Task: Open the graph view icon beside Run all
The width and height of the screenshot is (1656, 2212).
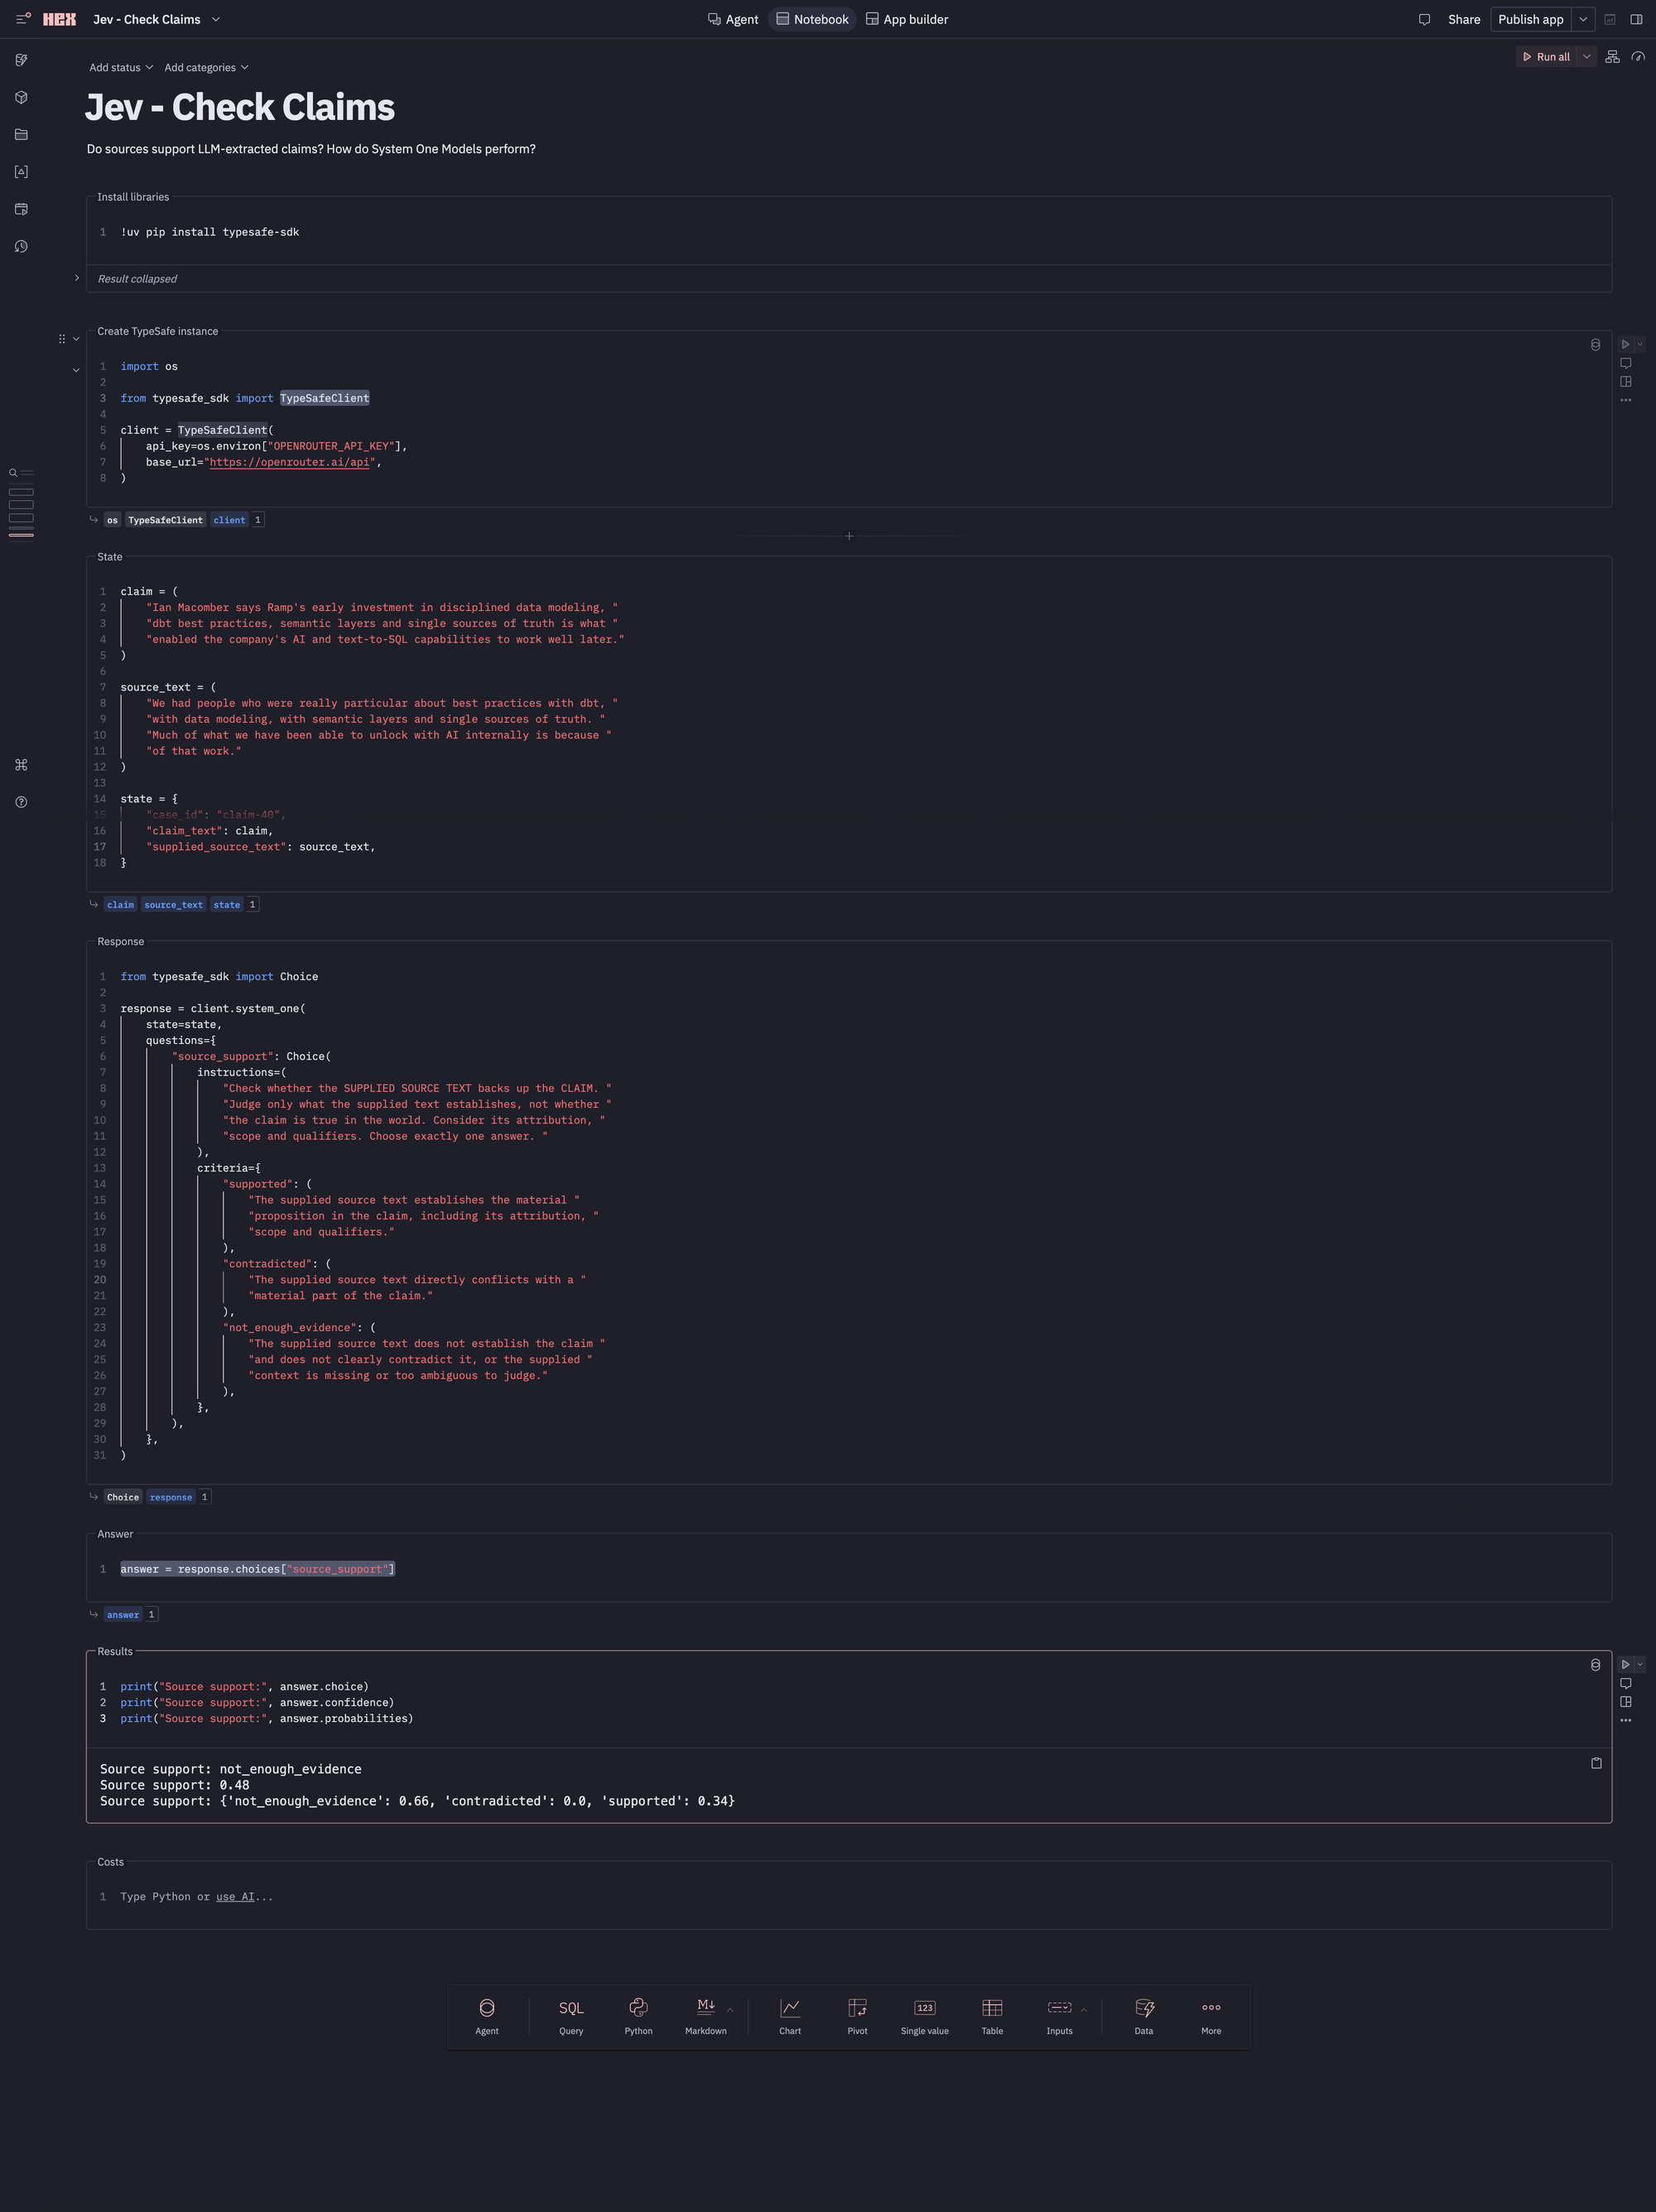Action: pos(1612,57)
